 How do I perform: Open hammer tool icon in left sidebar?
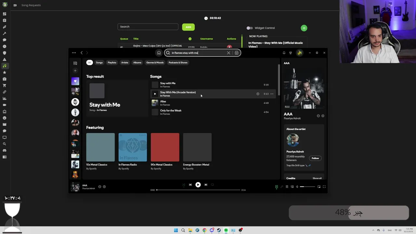[5, 33]
